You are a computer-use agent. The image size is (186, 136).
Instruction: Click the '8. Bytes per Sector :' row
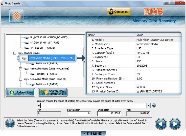tap(134, 70)
